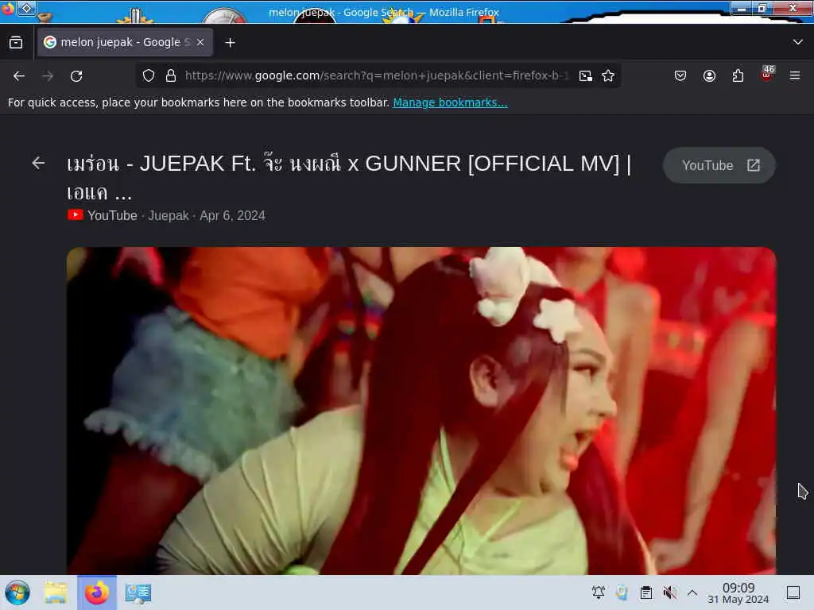Click the back arrow beside video title

[38, 164]
